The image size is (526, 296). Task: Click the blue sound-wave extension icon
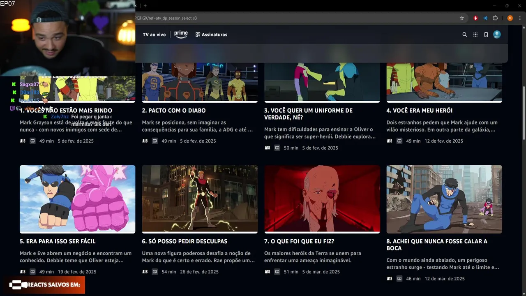485,18
